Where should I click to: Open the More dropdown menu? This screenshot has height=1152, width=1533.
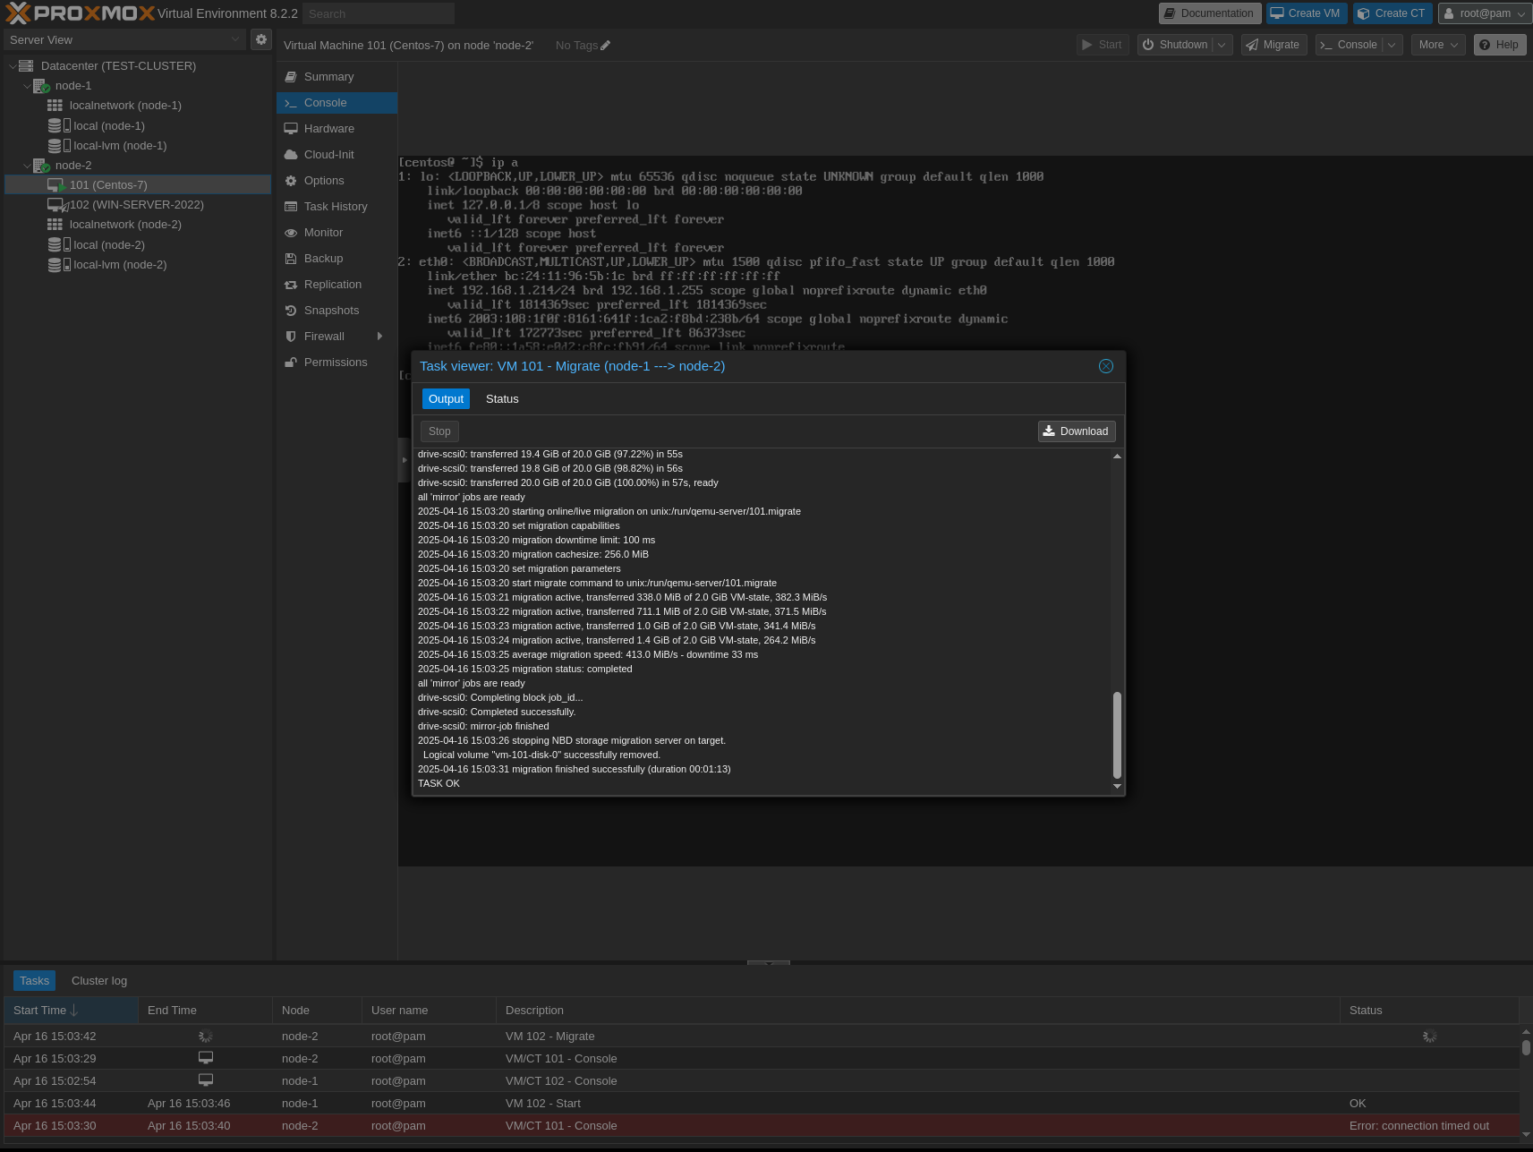point(1437,44)
